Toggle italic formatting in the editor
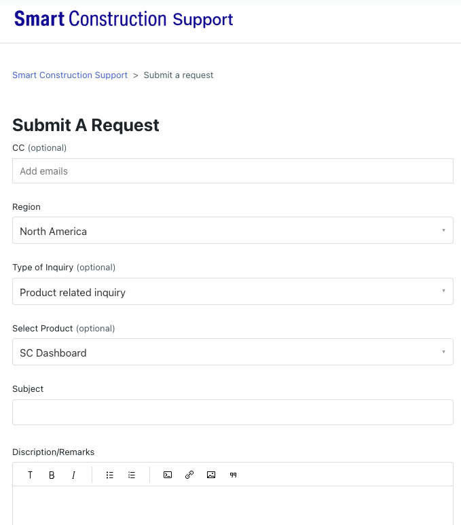The height and width of the screenshot is (525, 461). tap(73, 475)
